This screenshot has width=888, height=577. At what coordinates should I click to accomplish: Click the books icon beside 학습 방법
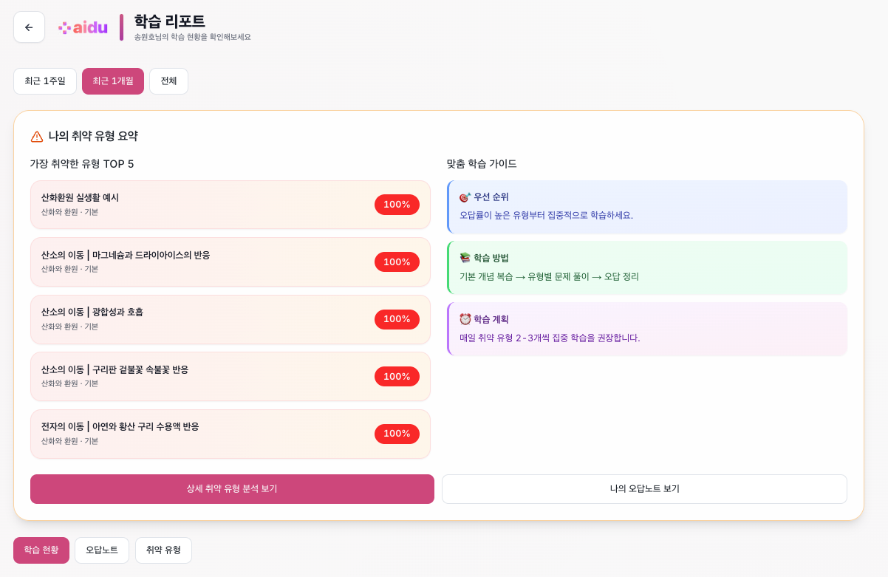pyautogui.click(x=465, y=258)
